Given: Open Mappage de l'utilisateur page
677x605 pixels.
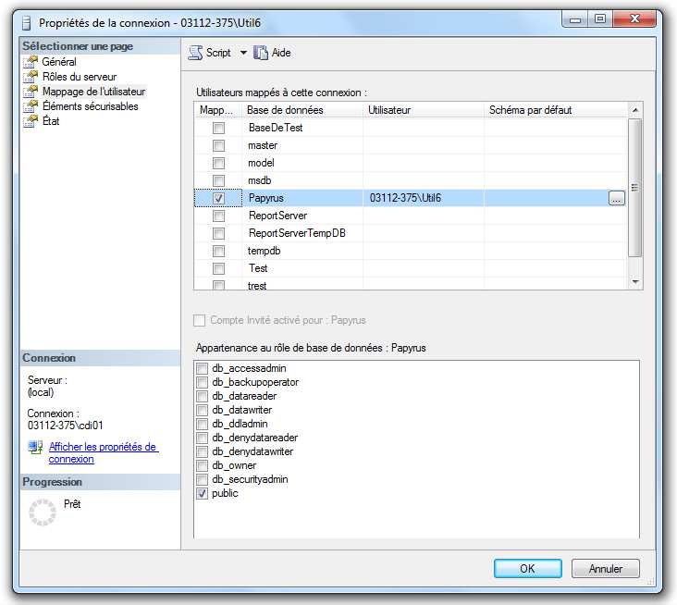Looking at the screenshot, I should tap(93, 92).
